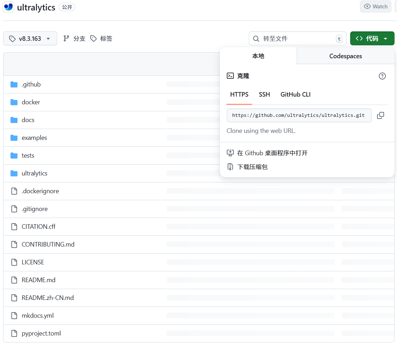Open the ultralytics folder name
The image size is (397, 347).
click(35, 173)
